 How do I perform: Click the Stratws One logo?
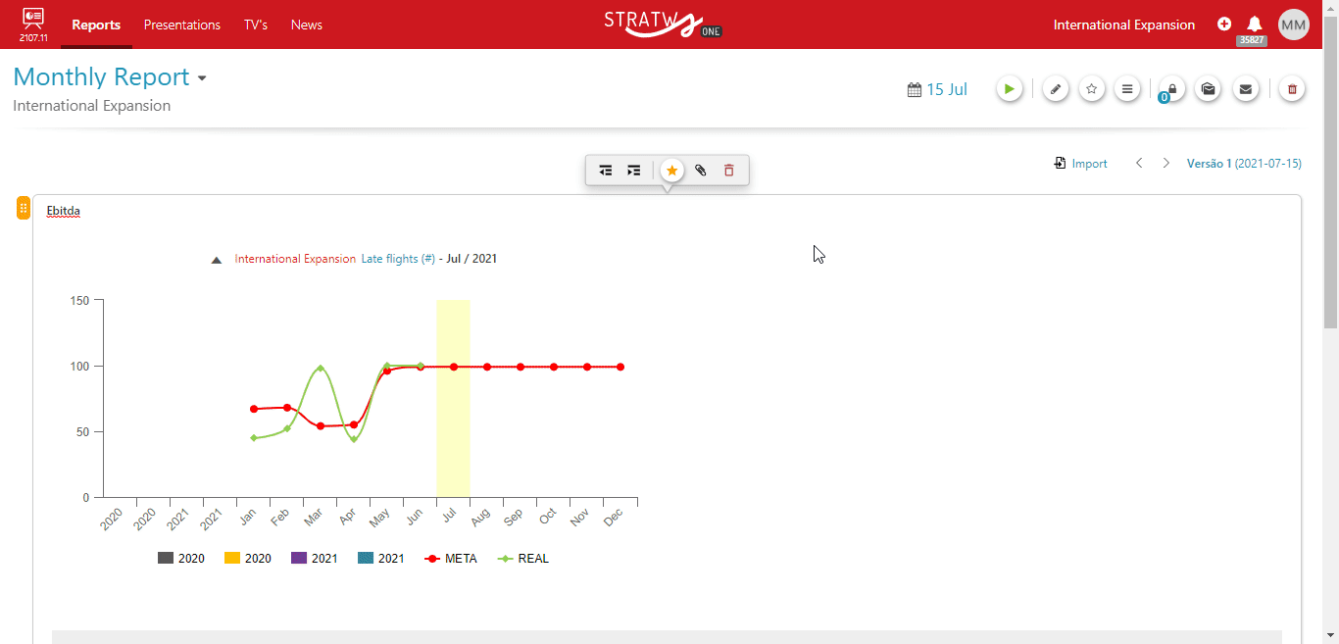tap(664, 25)
